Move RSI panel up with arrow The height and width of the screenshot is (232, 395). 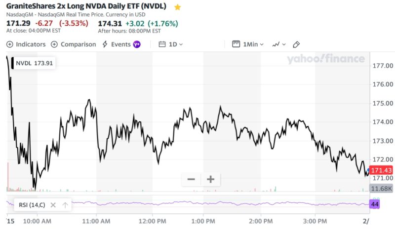[x=65, y=205]
